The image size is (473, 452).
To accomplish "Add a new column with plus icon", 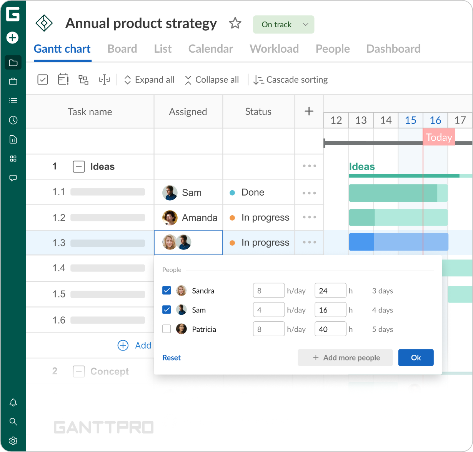I will [x=309, y=111].
